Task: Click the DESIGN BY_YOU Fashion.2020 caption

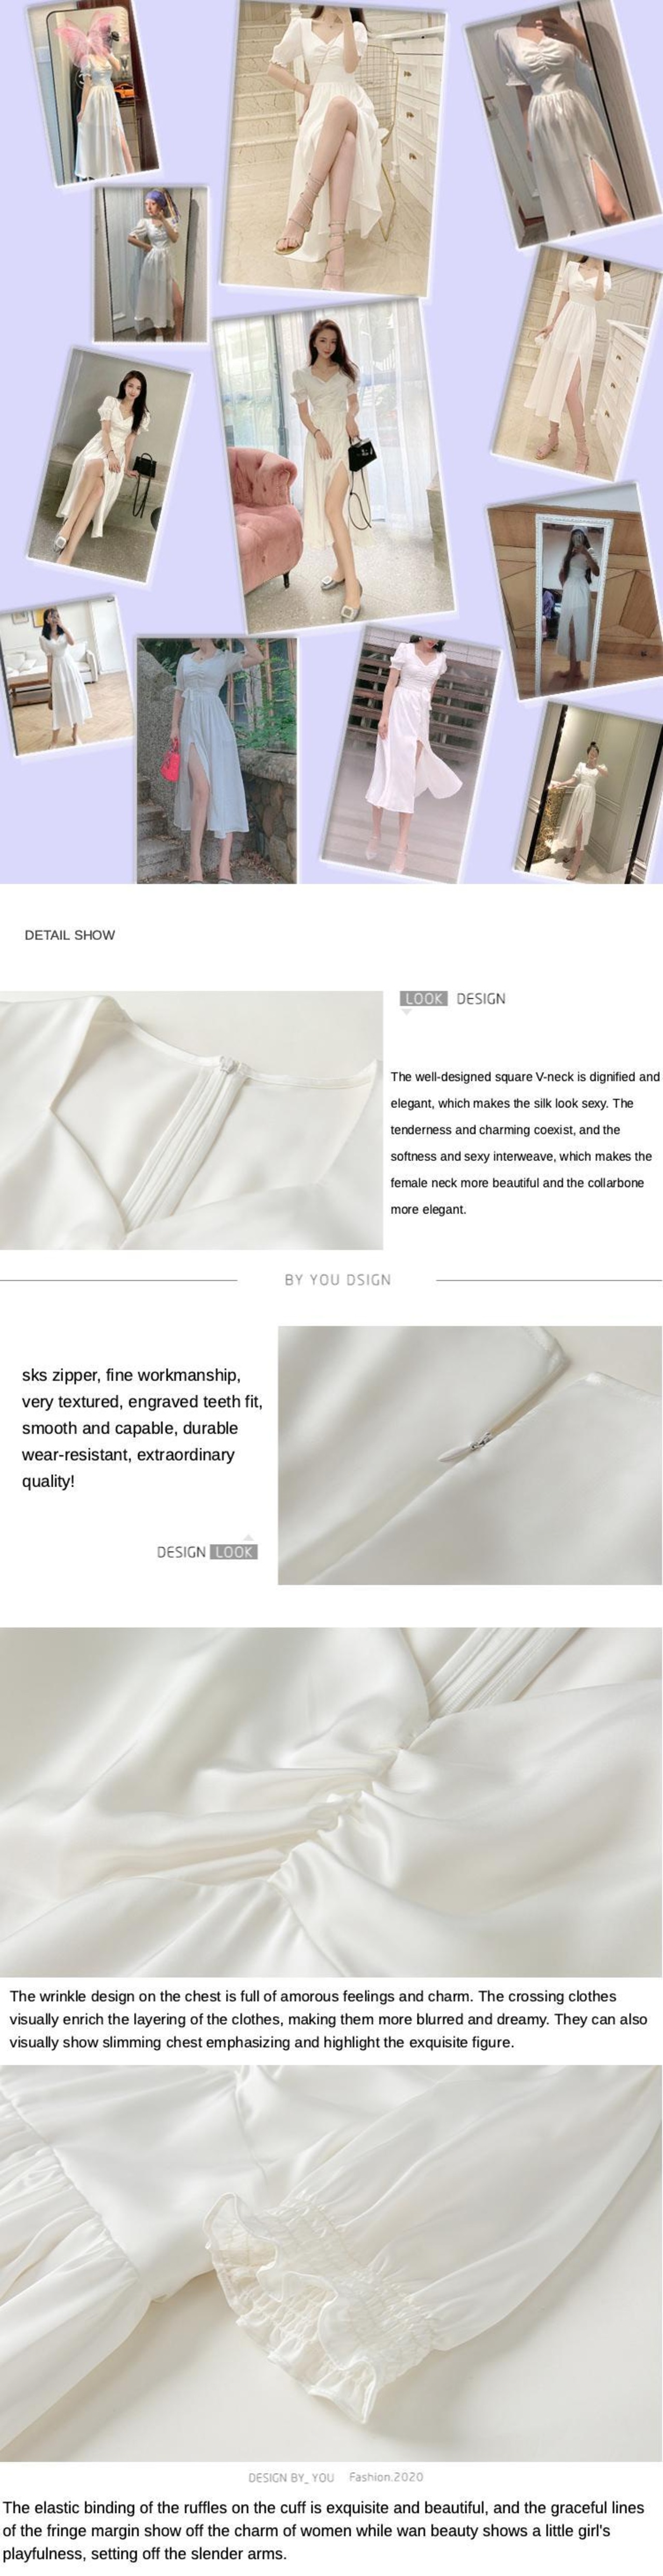Action: tap(335, 2477)
